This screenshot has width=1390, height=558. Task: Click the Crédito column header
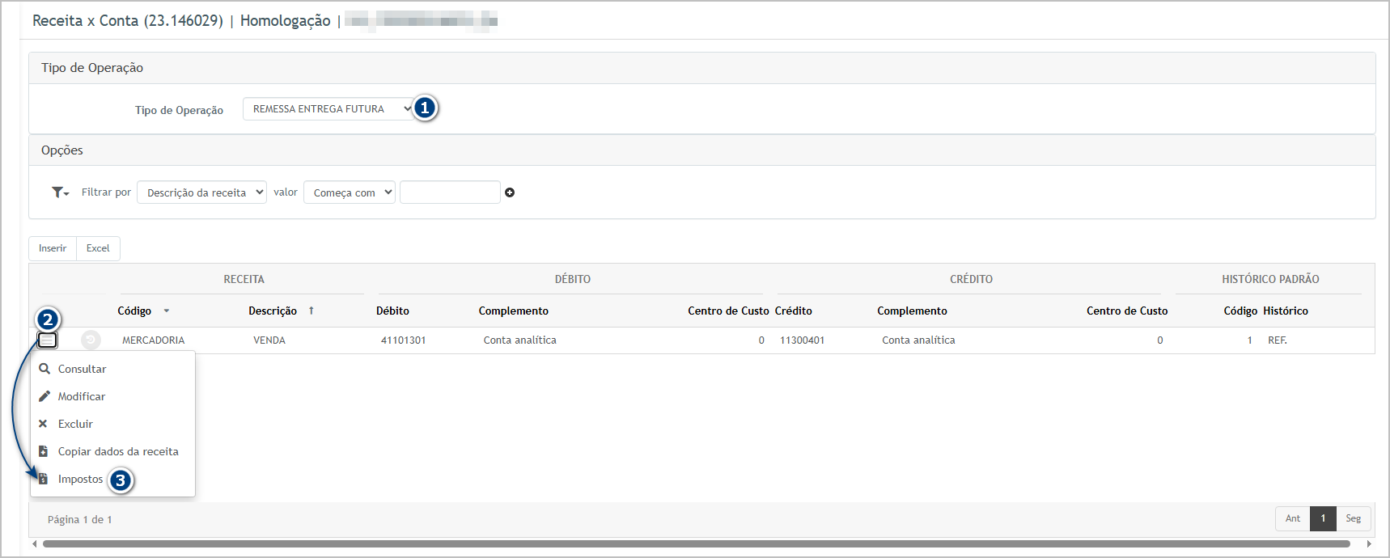[x=793, y=311]
